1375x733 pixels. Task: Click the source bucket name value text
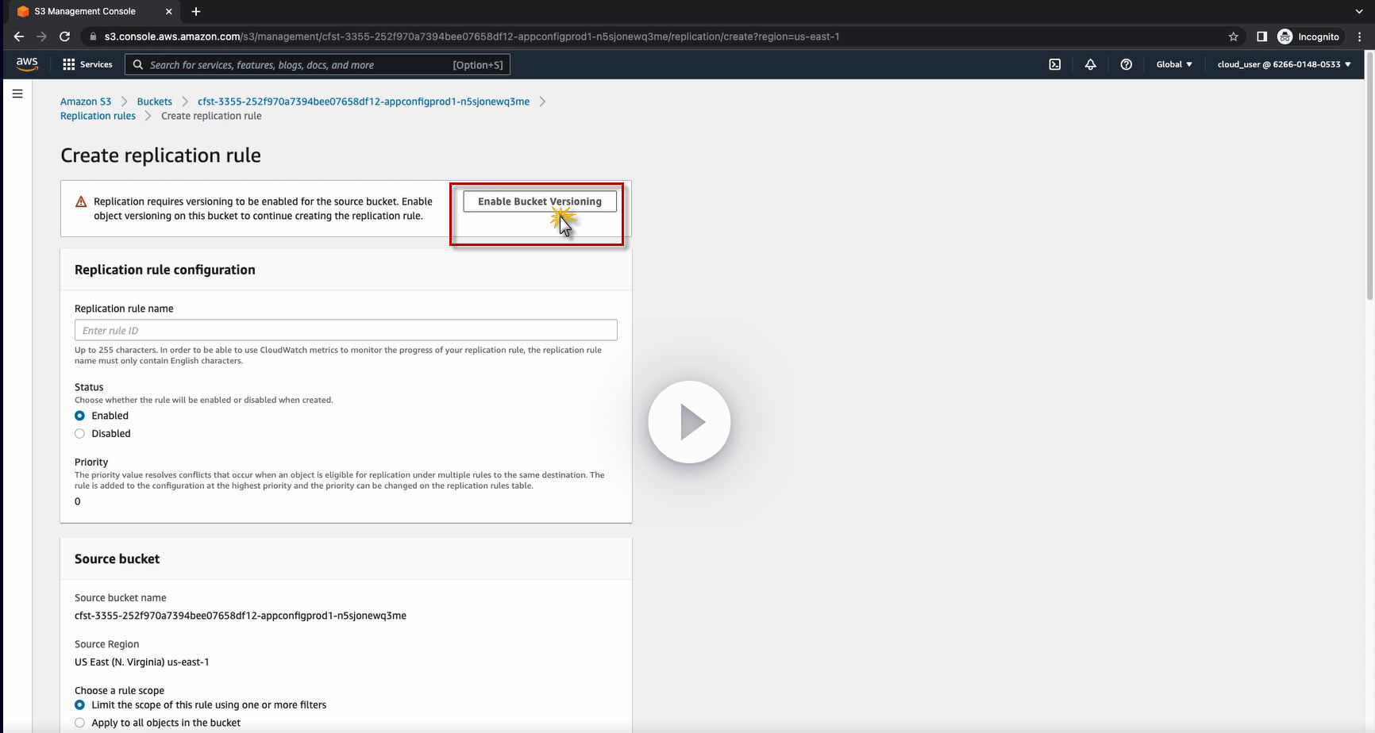[241, 616]
